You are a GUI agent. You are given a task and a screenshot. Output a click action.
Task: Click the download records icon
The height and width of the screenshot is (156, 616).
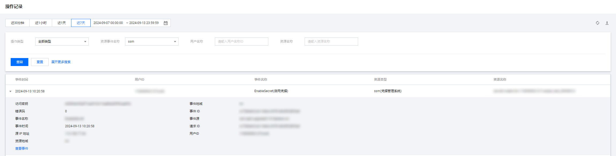tap(607, 23)
